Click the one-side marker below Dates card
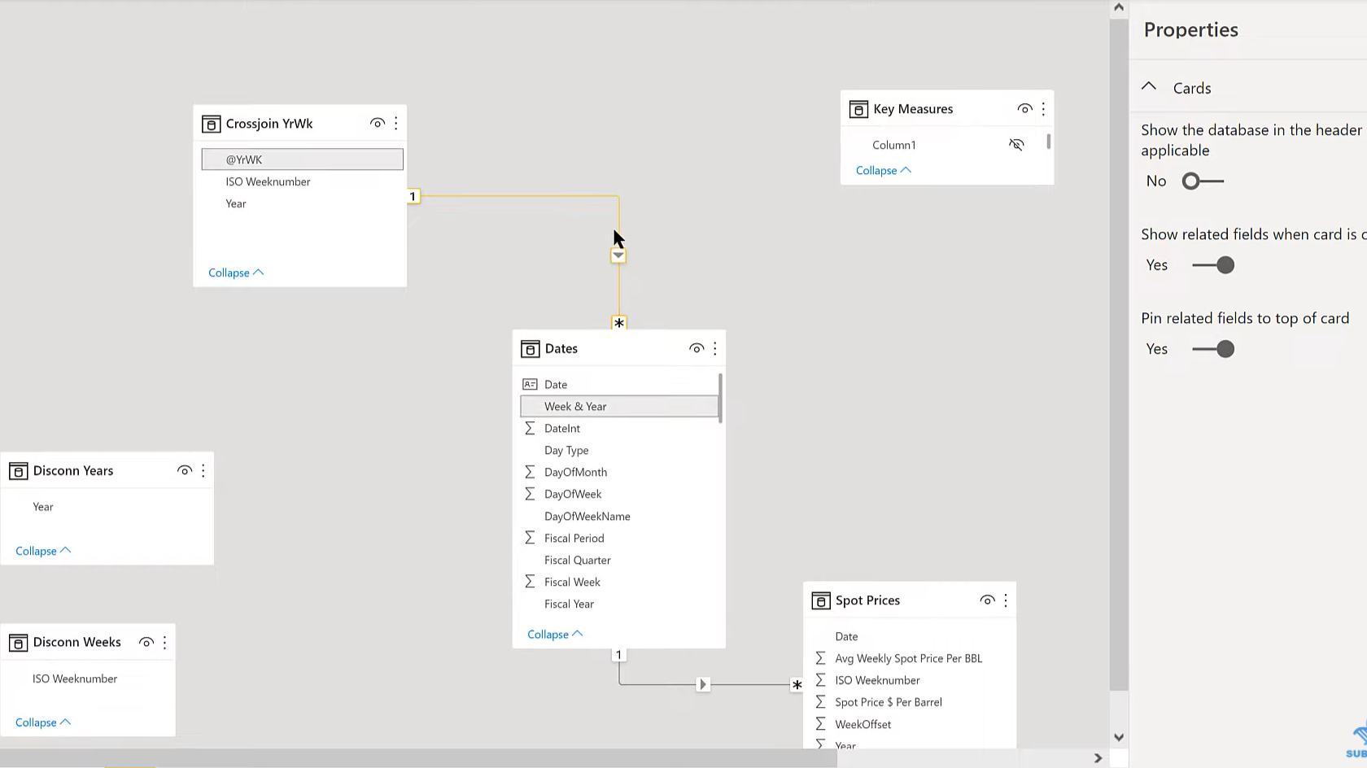This screenshot has width=1367, height=768. pos(619,655)
